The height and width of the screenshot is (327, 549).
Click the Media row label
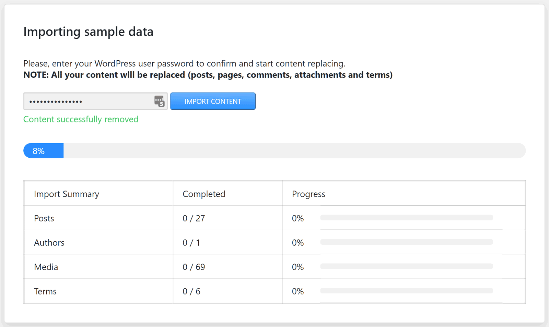[x=46, y=267]
